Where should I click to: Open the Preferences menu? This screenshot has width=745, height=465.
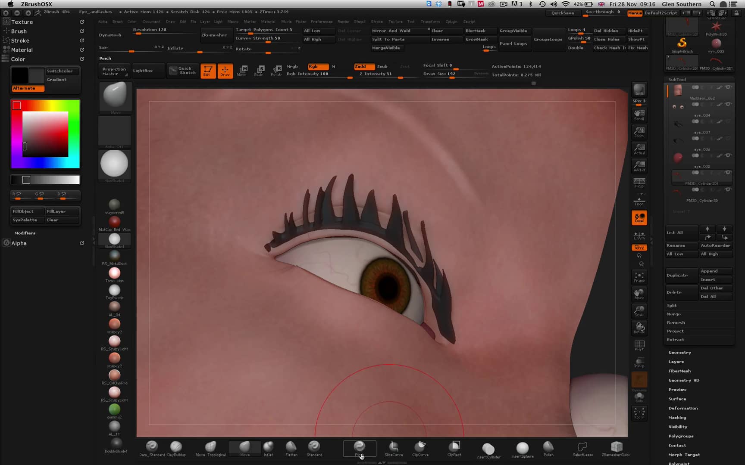click(321, 22)
